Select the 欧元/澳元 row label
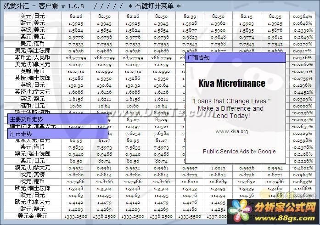 [x=33, y=209]
